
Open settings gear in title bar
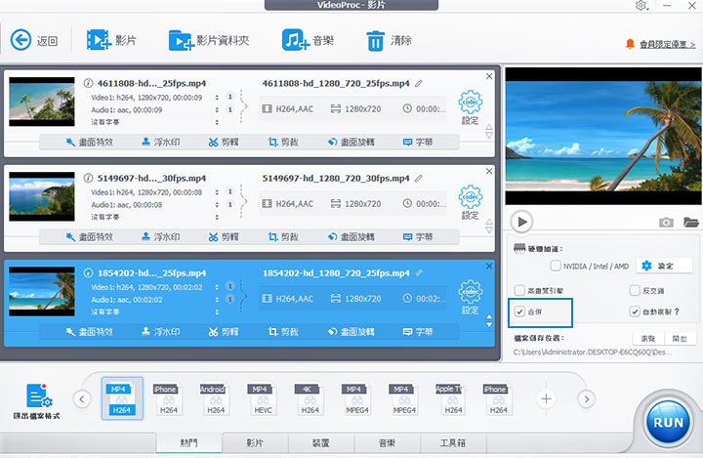[641, 6]
